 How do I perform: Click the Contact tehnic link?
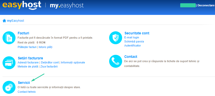[27, 92]
